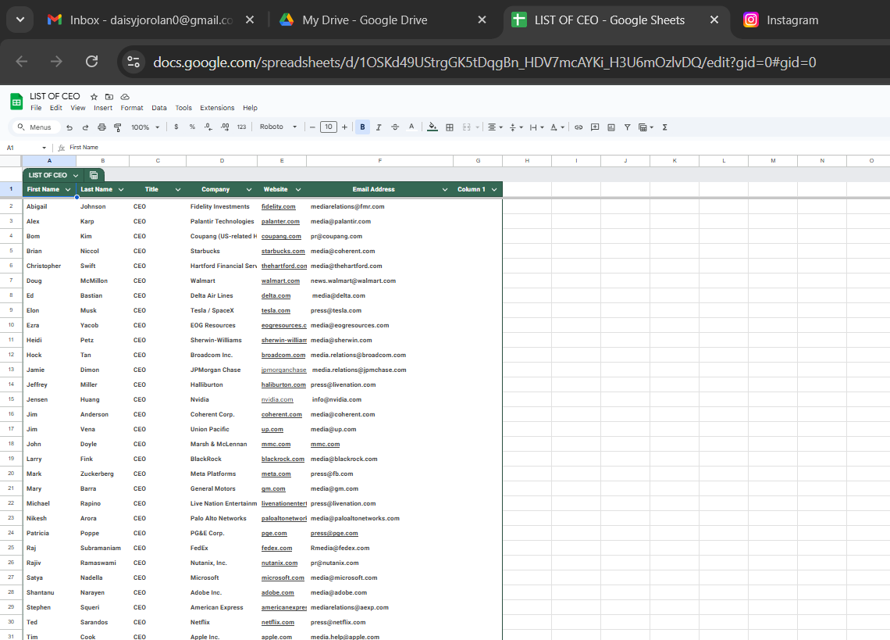The width and height of the screenshot is (890, 640).
Task: Open Company column filter dropdown
Action: click(248, 189)
